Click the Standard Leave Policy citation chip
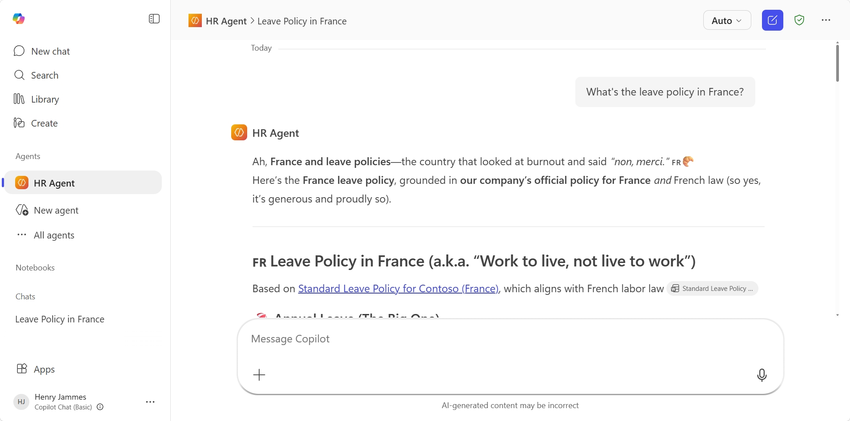 [712, 289]
